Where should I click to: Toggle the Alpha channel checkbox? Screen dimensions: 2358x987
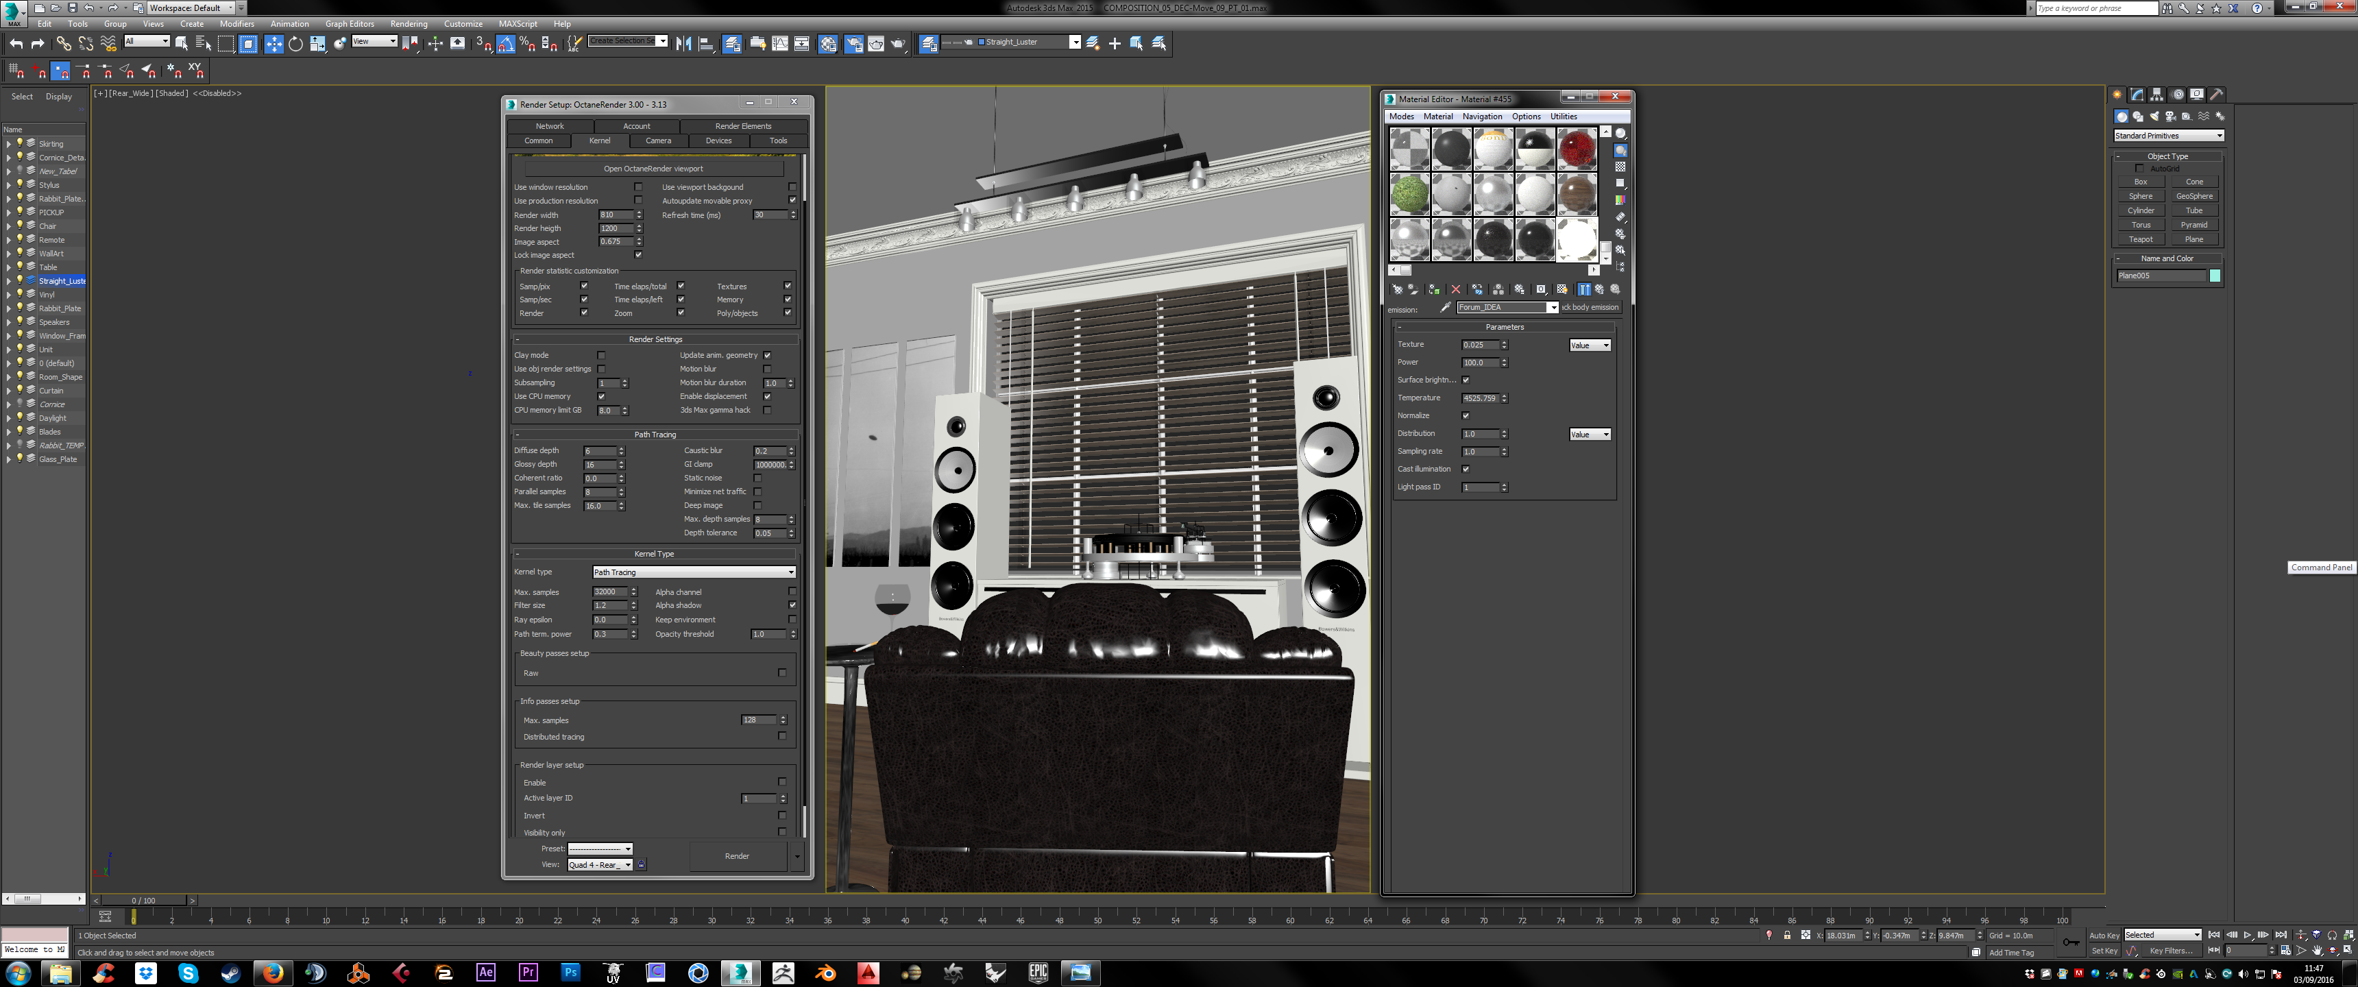click(x=792, y=592)
